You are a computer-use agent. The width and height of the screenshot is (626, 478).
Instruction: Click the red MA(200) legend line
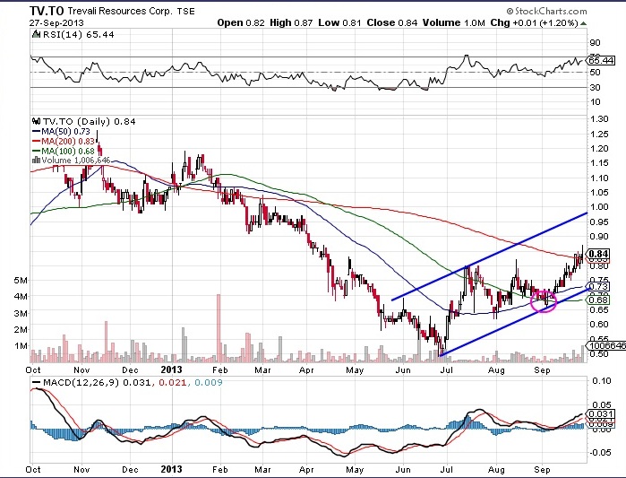[36, 141]
